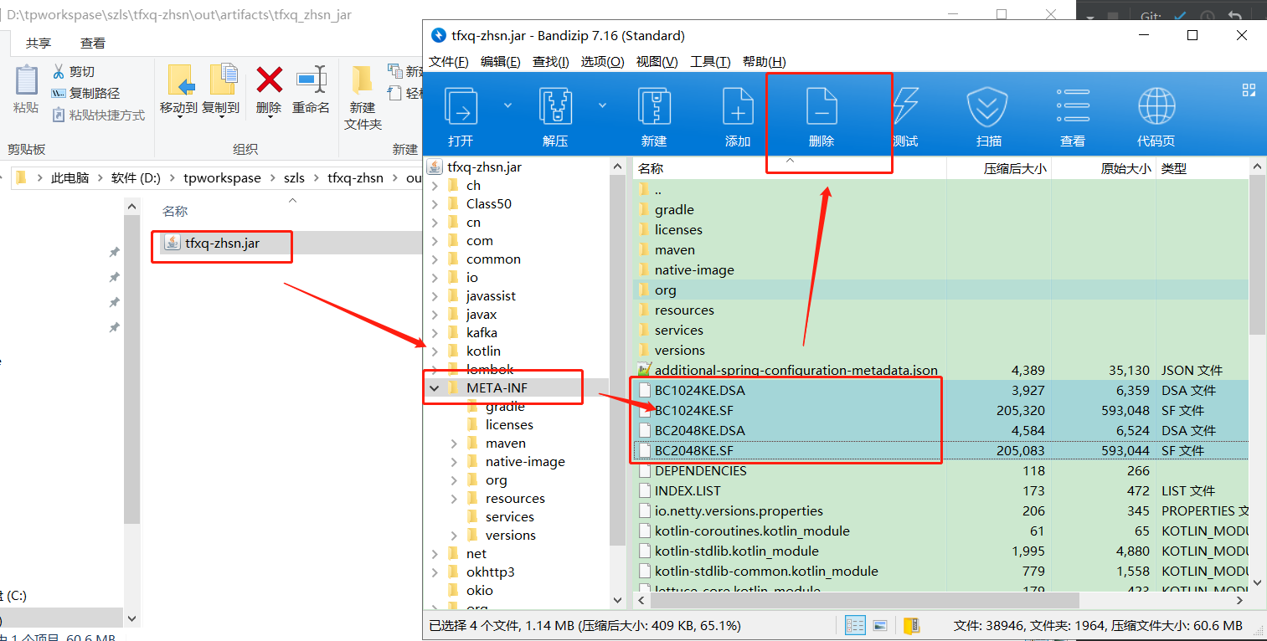Expand the maven subfolder under META-INF

(454, 443)
